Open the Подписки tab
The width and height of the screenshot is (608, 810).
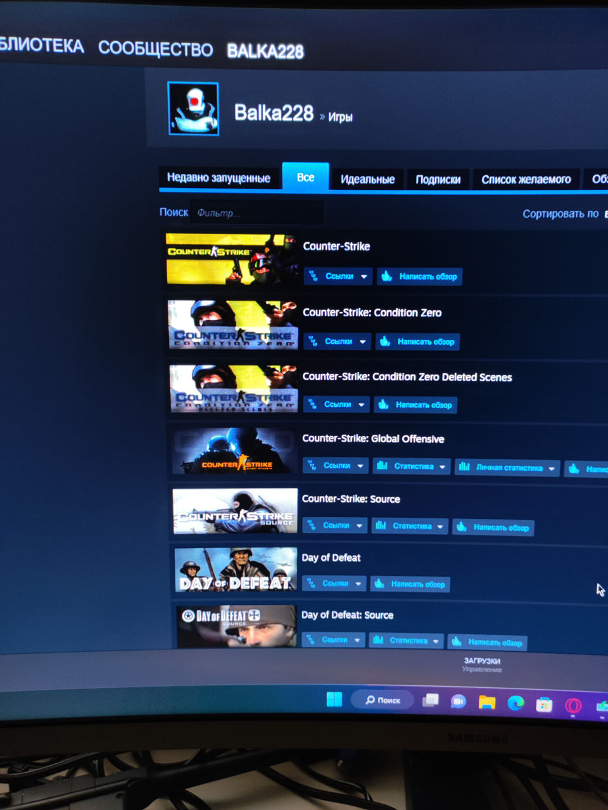pos(438,180)
